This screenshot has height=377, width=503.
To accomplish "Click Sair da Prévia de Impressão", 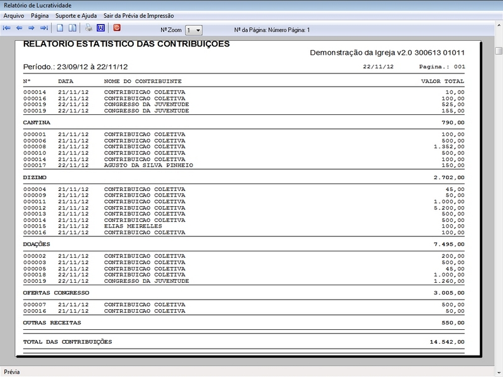I will point(138,16).
